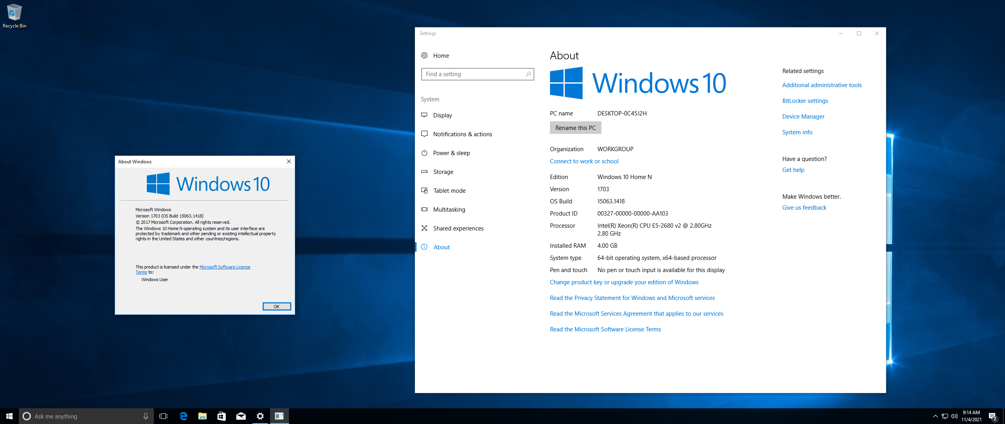Open Device Manager link

(803, 117)
